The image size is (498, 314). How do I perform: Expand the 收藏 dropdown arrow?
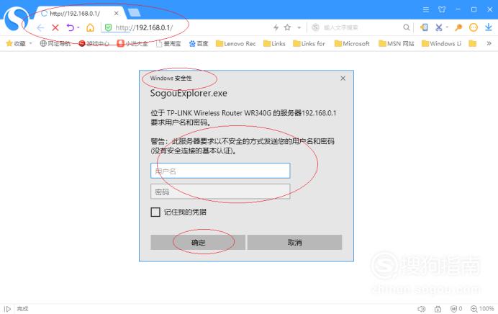pyautogui.click(x=31, y=43)
